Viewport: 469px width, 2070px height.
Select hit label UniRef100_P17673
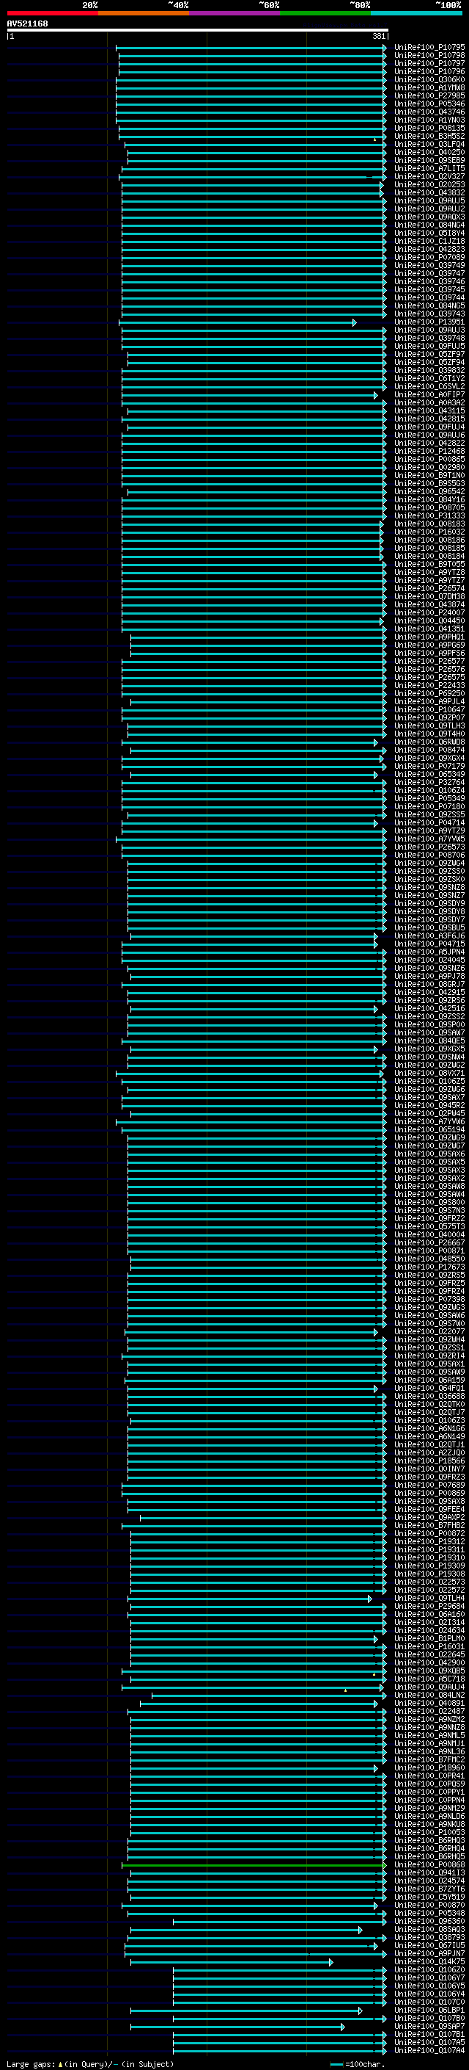(429, 1267)
